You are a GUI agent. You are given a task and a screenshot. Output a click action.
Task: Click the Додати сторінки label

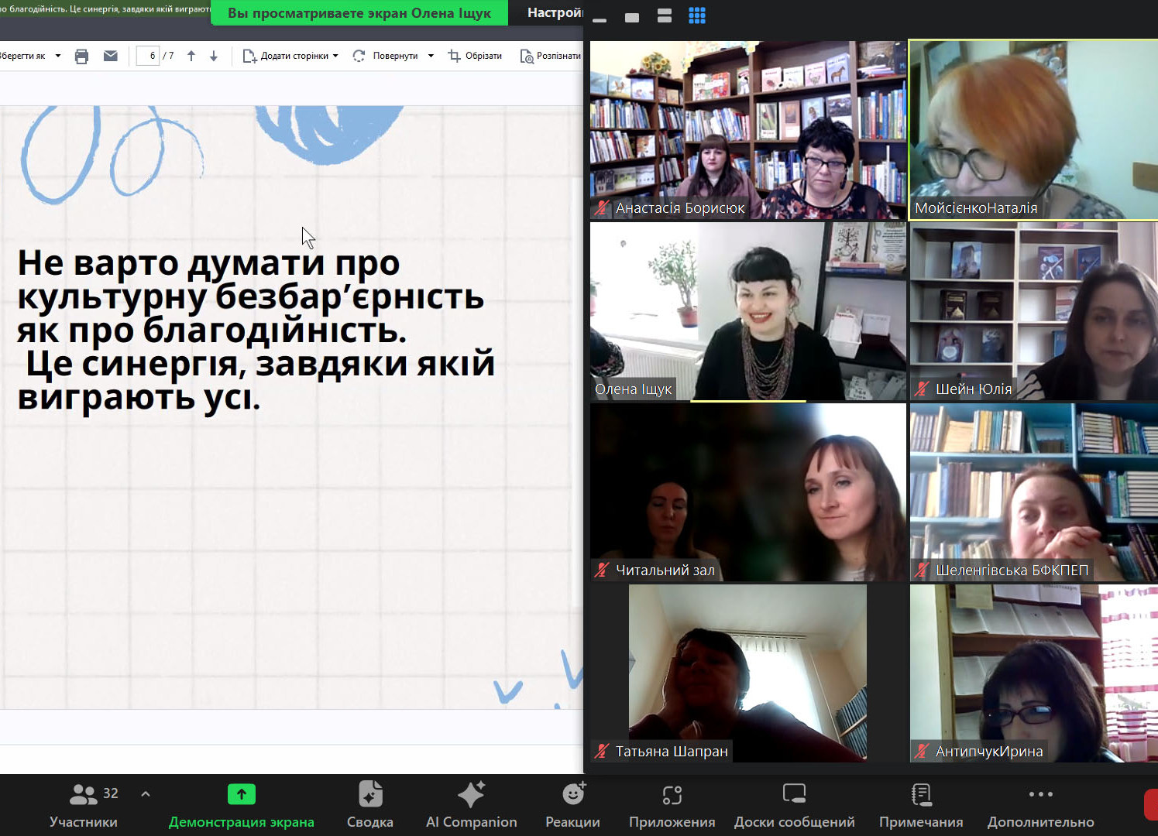point(294,56)
